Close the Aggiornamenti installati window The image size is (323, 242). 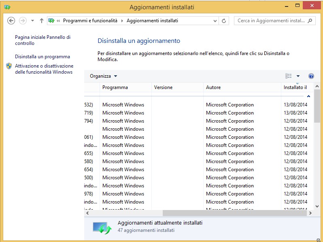tap(312, 5)
